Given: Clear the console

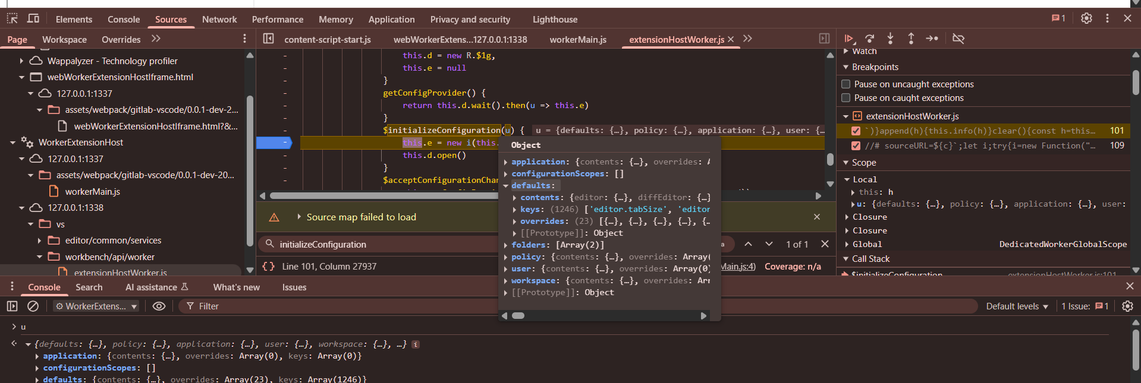Looking at the screenshot, I should [x=33, y=306].
